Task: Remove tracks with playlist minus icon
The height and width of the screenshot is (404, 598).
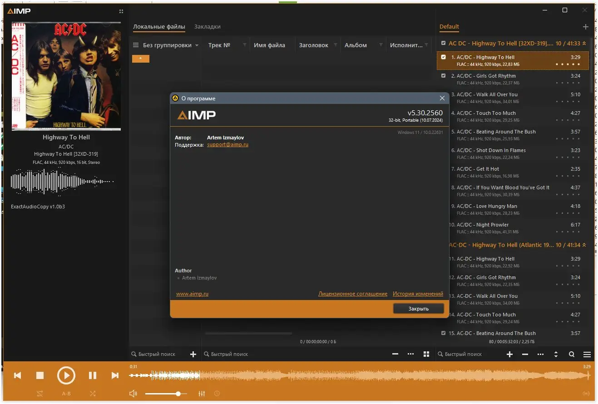Action: pyautogui.click(x=525, y=354)
